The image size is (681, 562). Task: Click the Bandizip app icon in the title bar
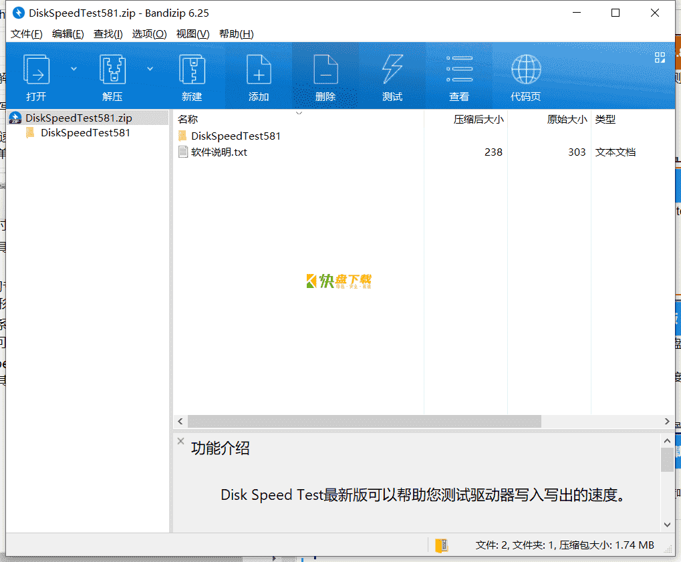[18, 13]
